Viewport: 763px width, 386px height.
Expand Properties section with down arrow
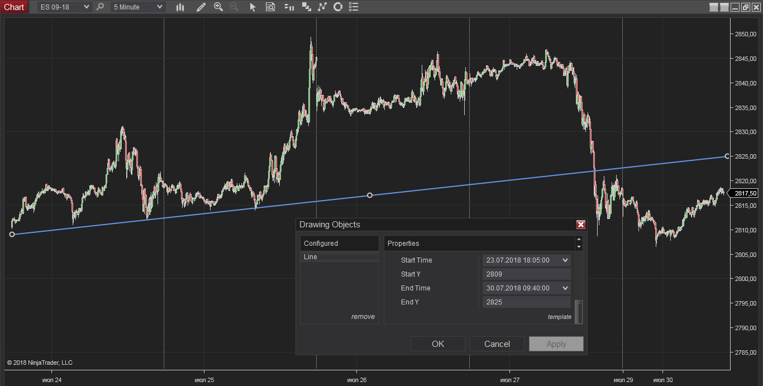coord(579,247)
